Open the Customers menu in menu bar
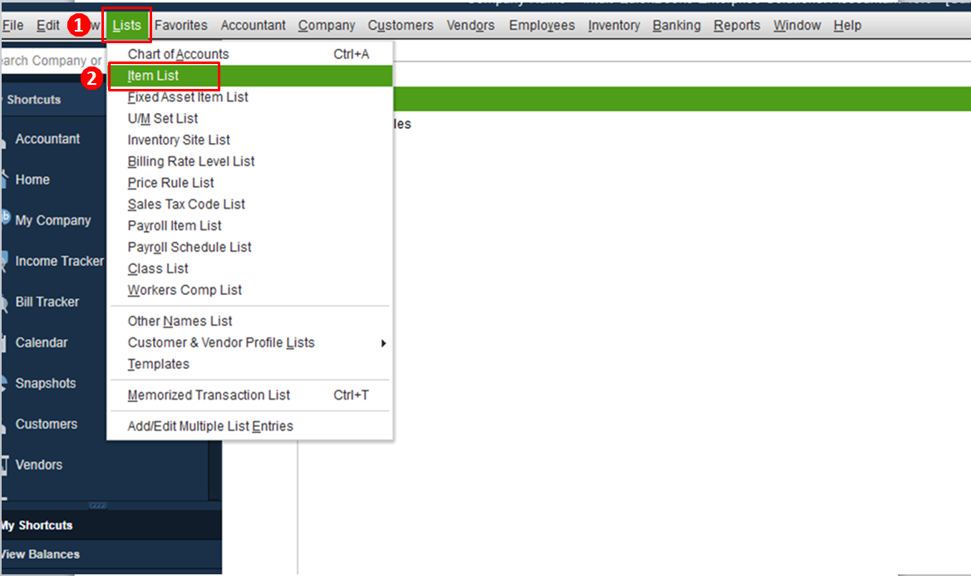 point(401,26)
